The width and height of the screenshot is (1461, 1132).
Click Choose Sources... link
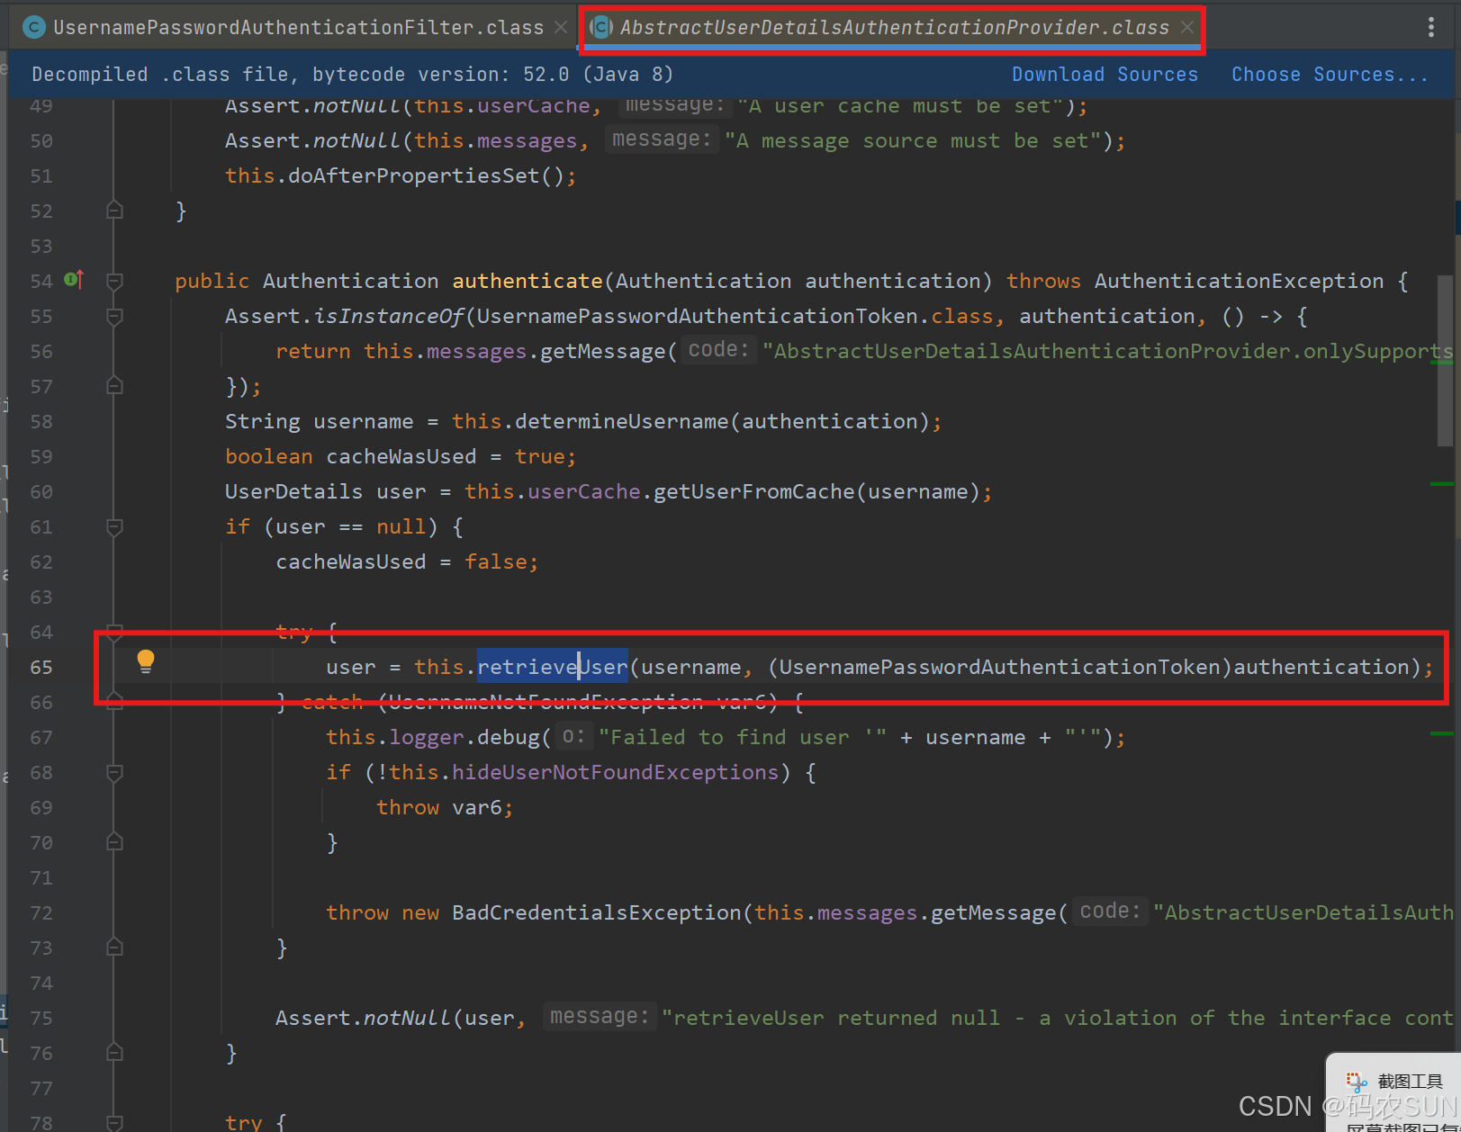point(1329,75)
